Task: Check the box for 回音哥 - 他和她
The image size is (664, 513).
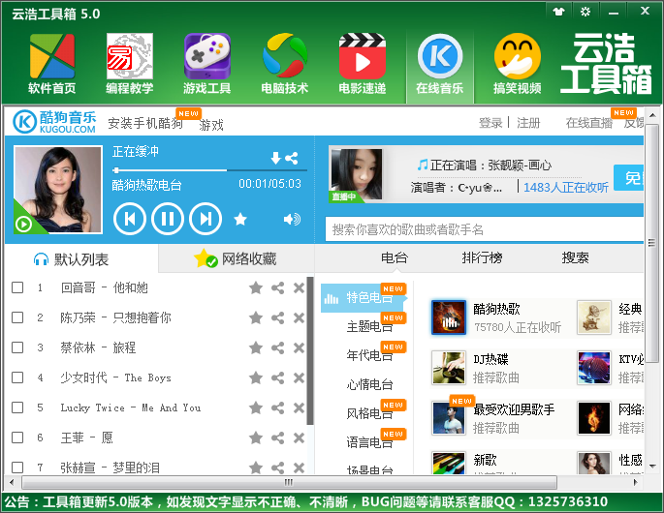Action: point(17,287)
